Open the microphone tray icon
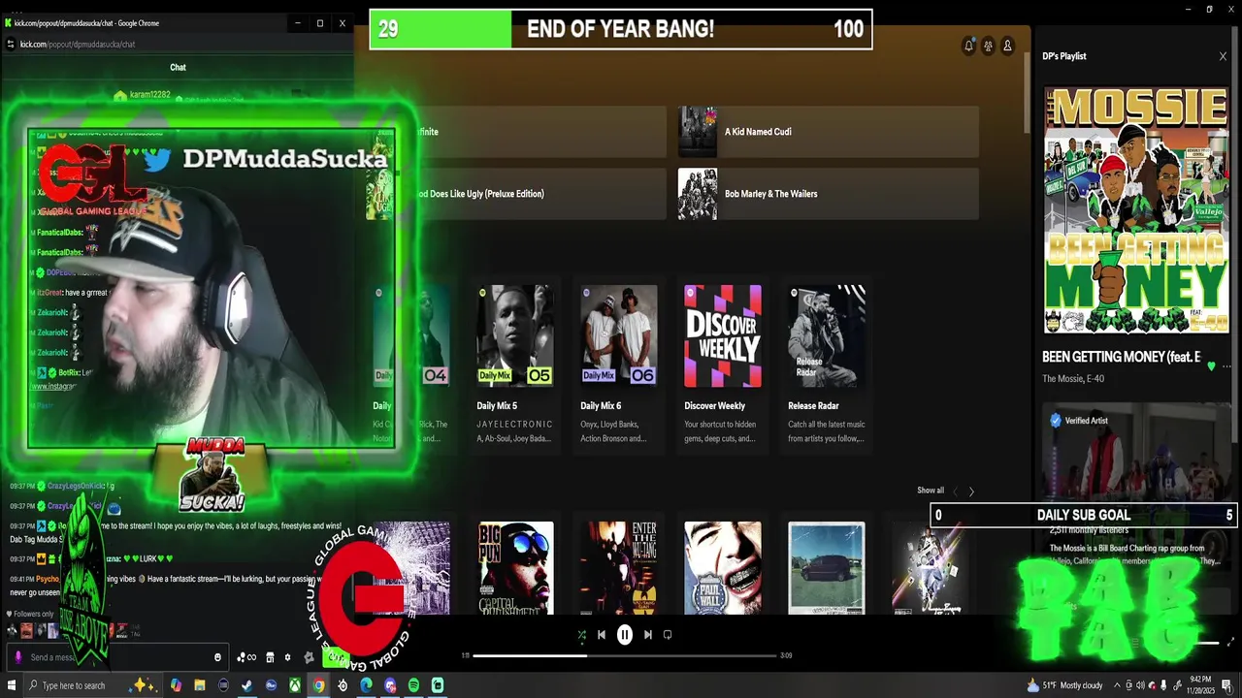Screen dimensions: 1242x698 [x=1163, y=685]
